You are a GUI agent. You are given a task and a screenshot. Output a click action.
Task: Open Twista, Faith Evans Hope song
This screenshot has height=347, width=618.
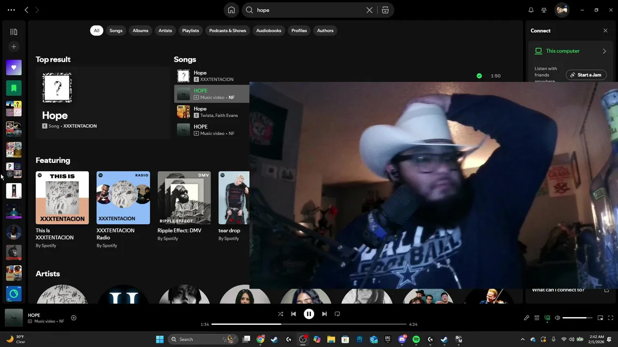coord(211,112)
